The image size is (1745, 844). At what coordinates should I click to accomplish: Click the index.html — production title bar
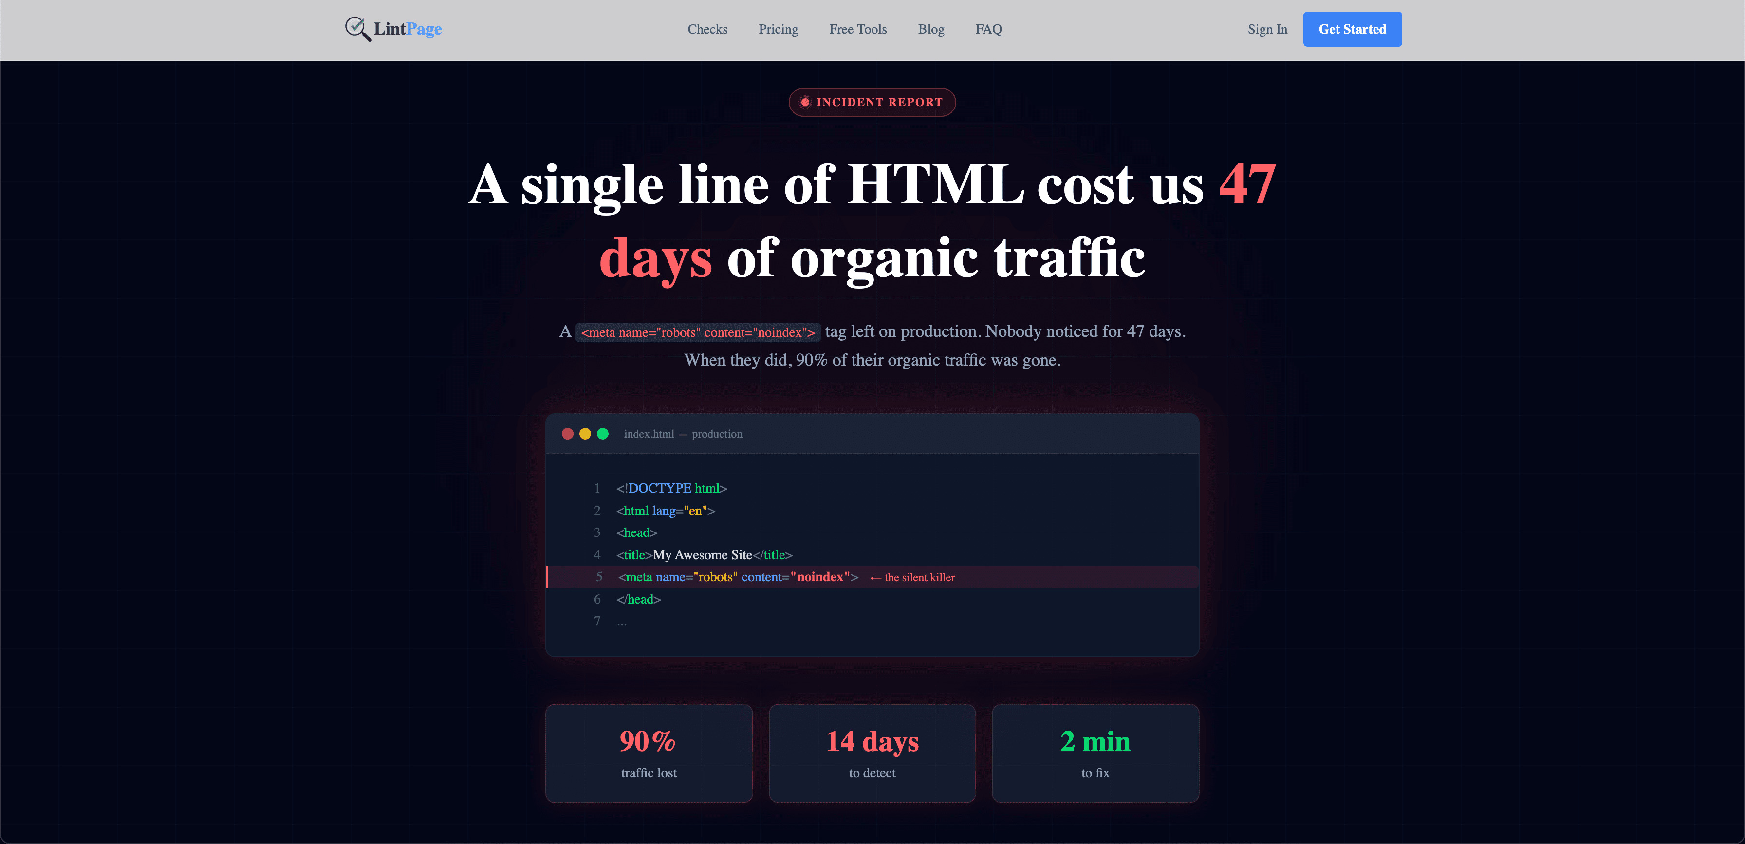683,434
